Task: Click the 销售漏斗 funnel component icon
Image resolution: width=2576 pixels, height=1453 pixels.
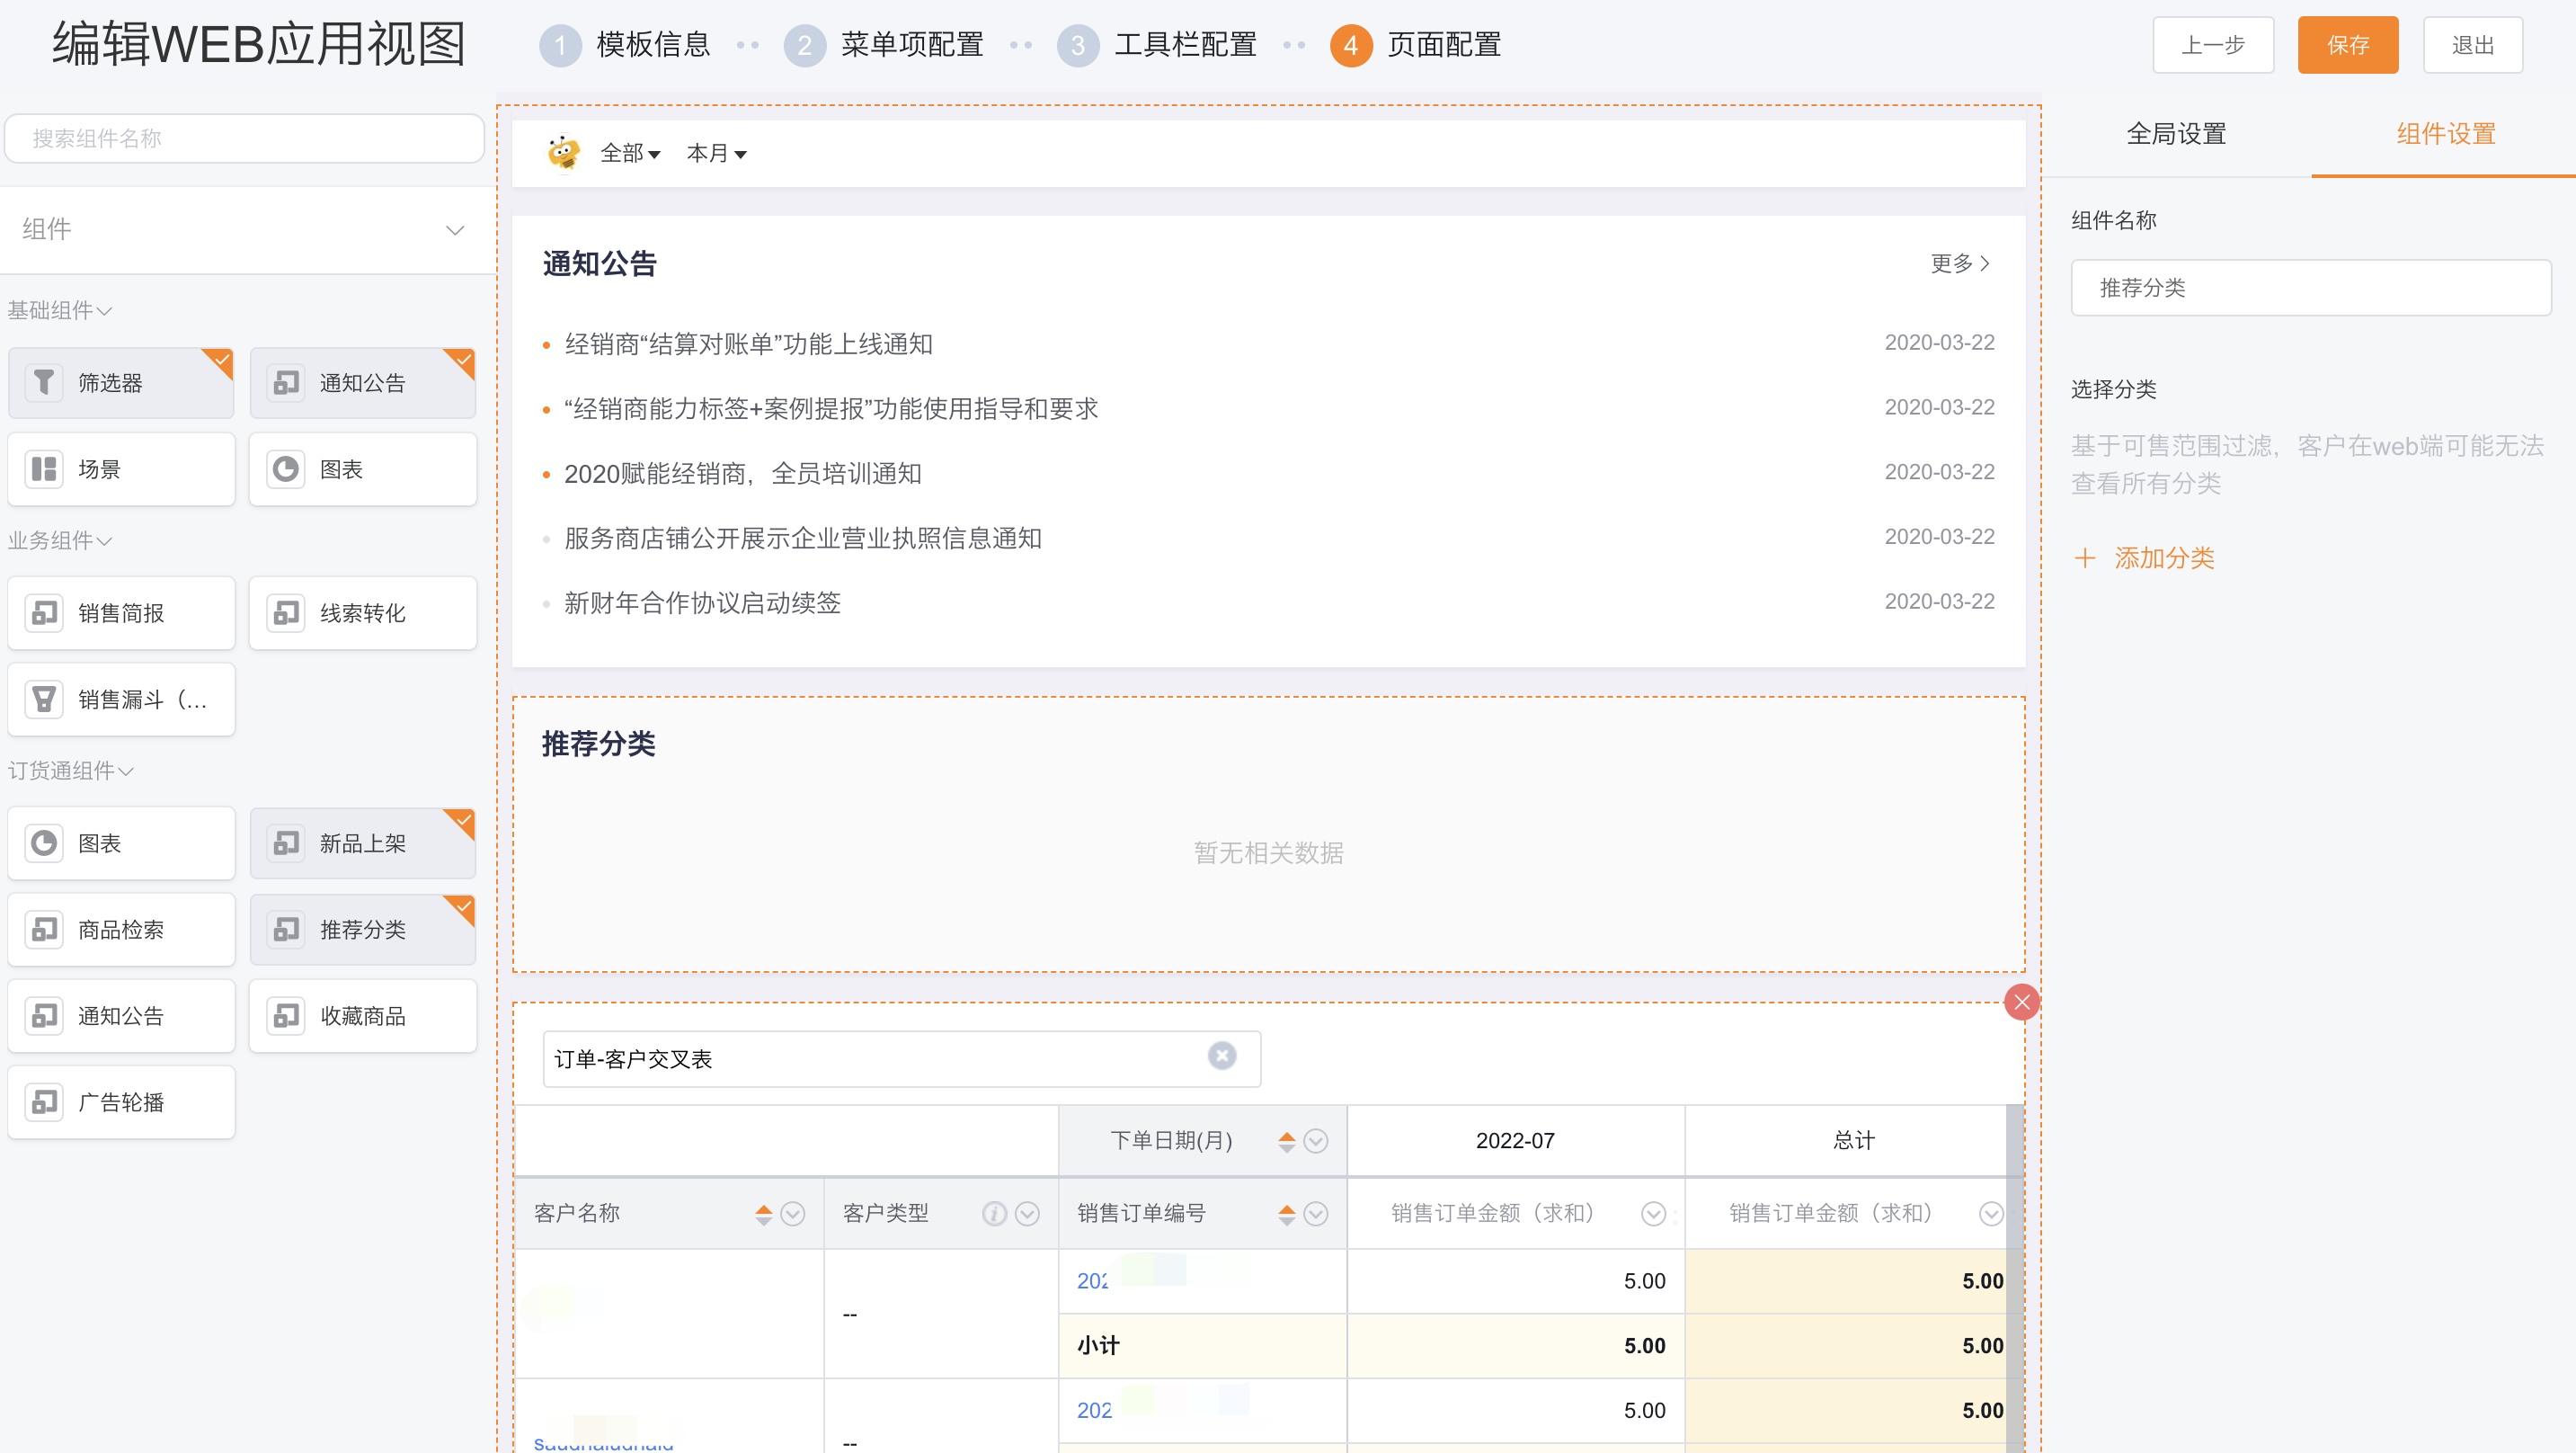Action: coord(44,699)
